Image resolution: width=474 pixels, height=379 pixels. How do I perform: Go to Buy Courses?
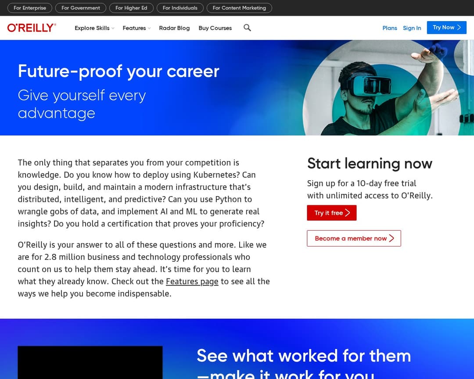215,28
